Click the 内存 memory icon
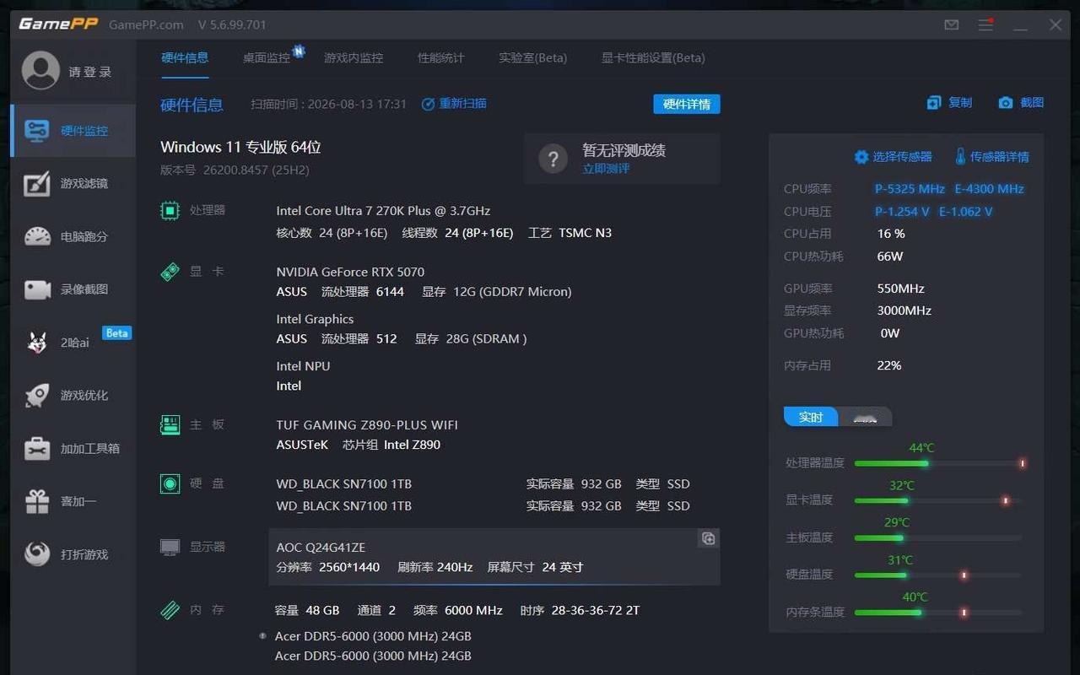Viewport: 1080px width, 675px height. (x=170, y=609)
